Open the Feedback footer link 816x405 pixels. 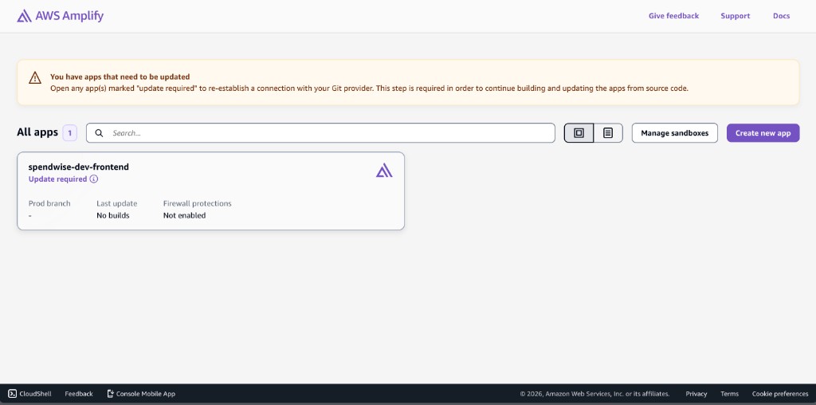click(x=79, y=394)
